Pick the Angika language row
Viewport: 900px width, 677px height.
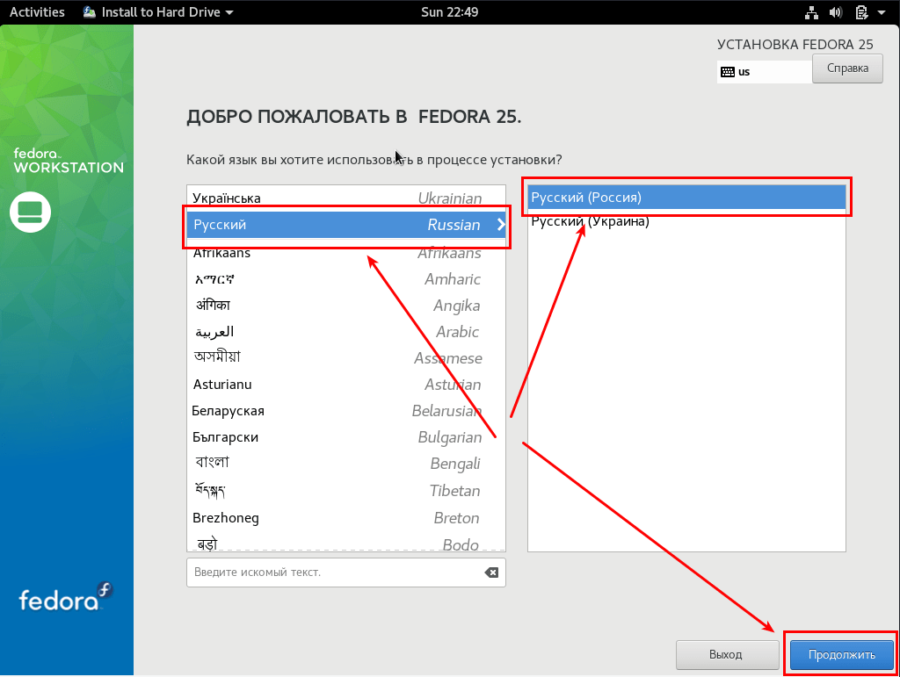coord(346,306)
